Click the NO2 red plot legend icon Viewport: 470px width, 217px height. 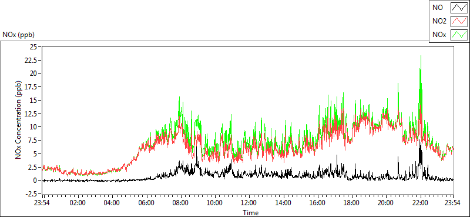tap(459, 21)
